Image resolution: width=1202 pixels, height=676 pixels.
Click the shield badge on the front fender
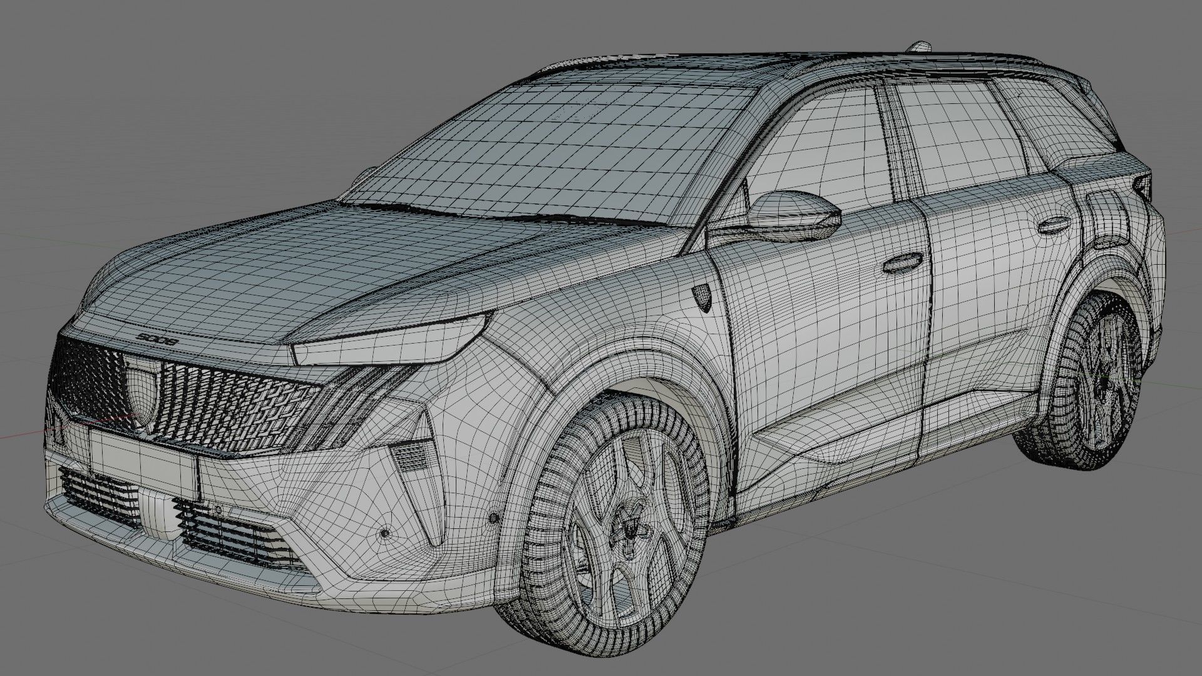click(703, 297)
